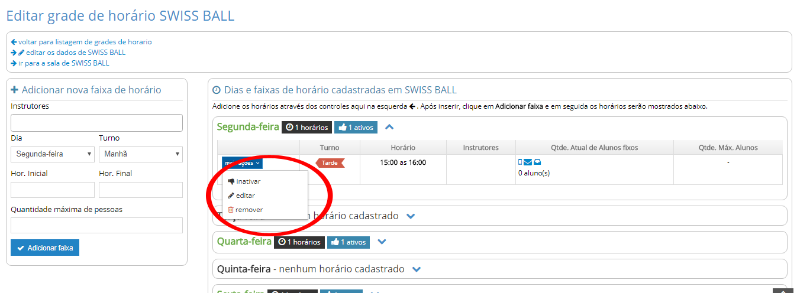Click the Quarta-feira '1 horários' clock badge
This screenshot has width=797, height=293.
299,242
